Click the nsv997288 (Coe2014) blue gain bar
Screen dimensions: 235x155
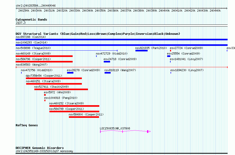(121, 40)
